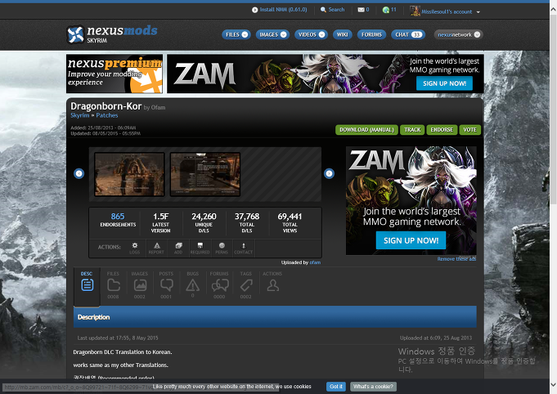Endorse this mod
The width and height of the screenshot is (557, 394).
[442, 130]
